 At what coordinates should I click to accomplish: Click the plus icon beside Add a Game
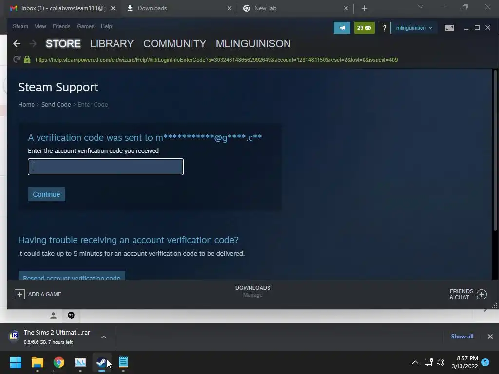[19, 294]
